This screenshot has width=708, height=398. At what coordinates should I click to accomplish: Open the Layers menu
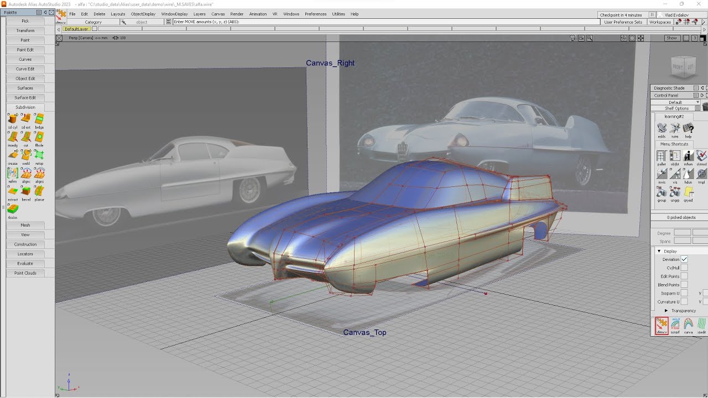click(199, 14)
